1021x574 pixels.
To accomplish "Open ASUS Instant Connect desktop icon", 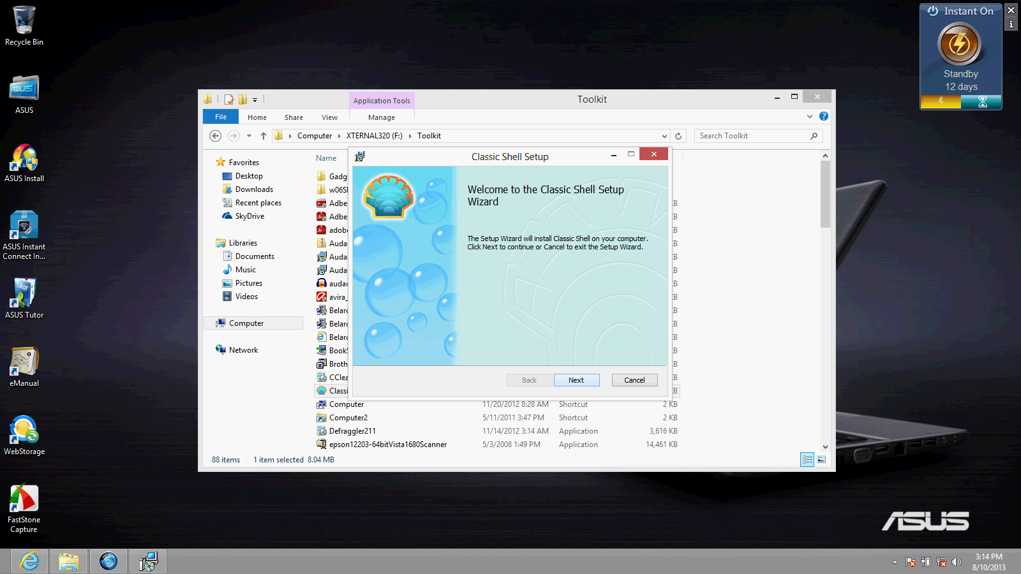I will point(24,235).
